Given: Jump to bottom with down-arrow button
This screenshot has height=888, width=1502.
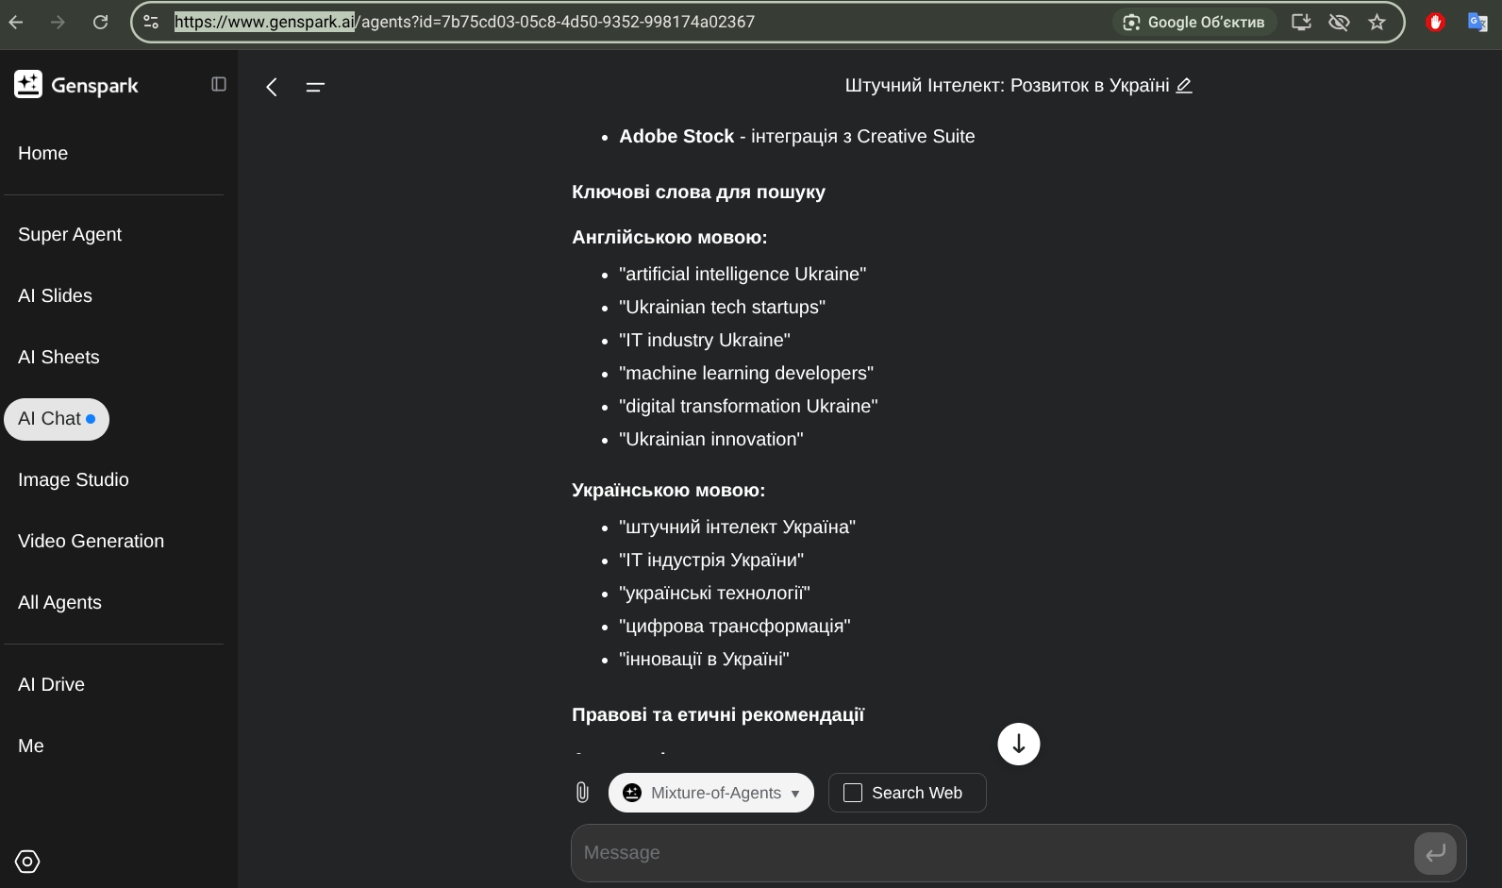Looking at the screenshot, I should 1019,744.
